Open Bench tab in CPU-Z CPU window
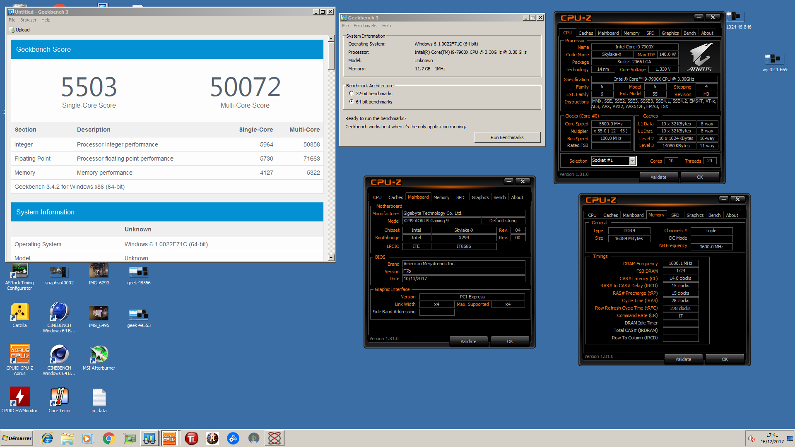 click(x=689, y=33)
